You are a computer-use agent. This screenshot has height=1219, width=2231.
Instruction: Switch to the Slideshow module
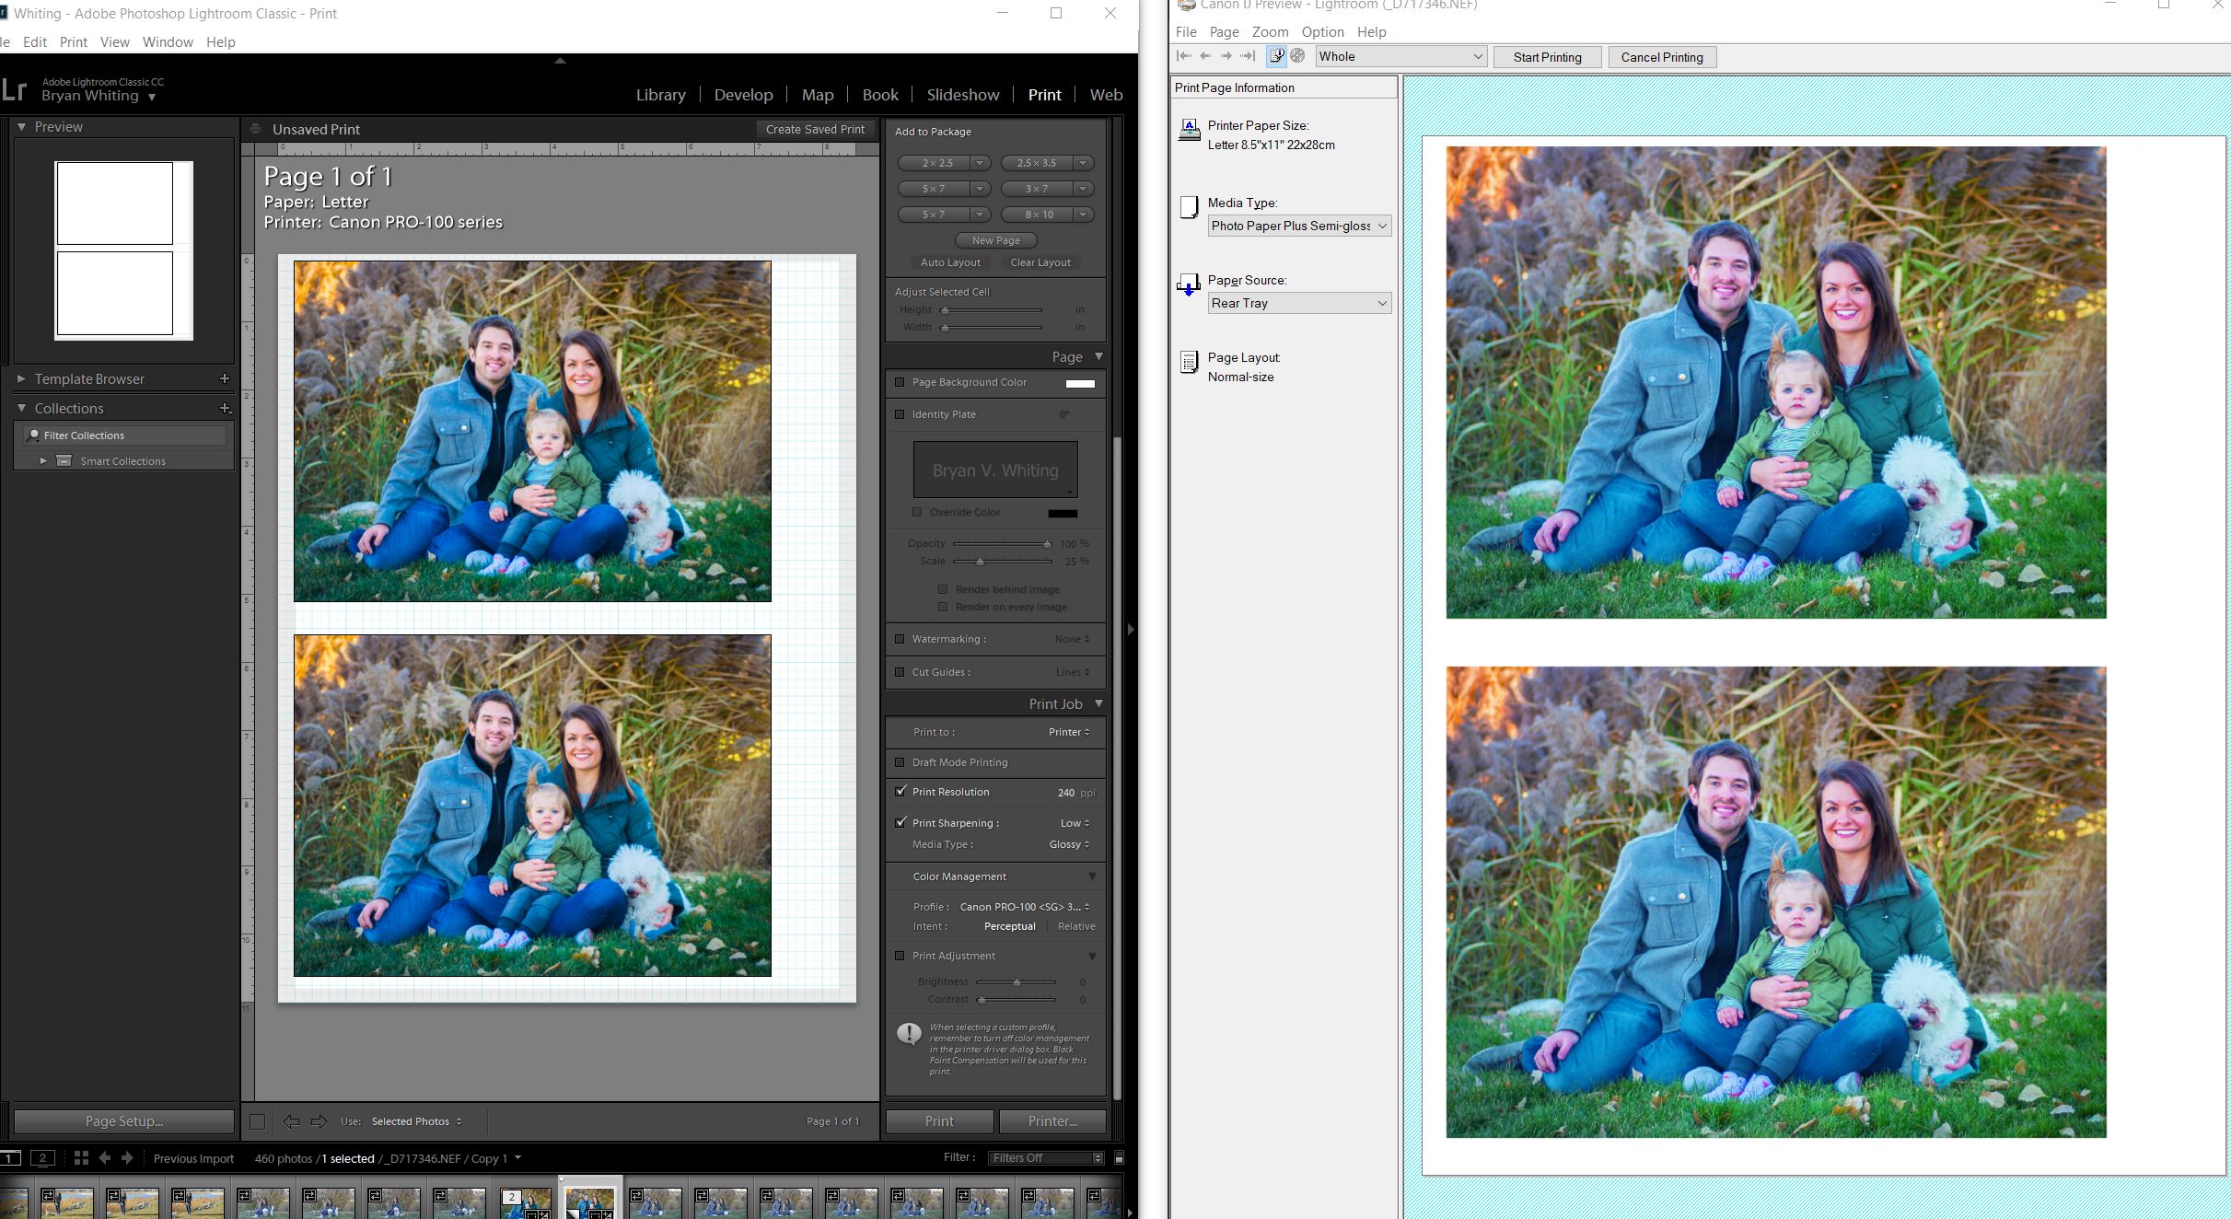[x=962, y=95]
